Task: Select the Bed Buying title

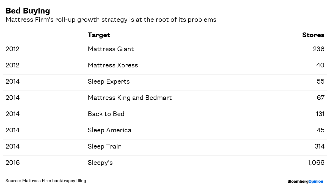Action: coord(28,11)
